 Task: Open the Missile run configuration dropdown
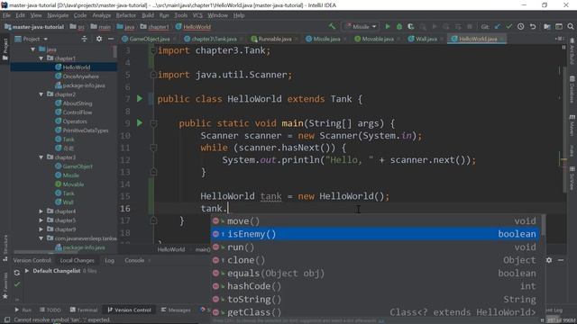click(361, 26)
